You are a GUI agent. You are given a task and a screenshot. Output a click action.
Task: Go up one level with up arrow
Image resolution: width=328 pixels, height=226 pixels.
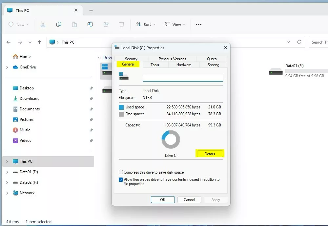40,42
